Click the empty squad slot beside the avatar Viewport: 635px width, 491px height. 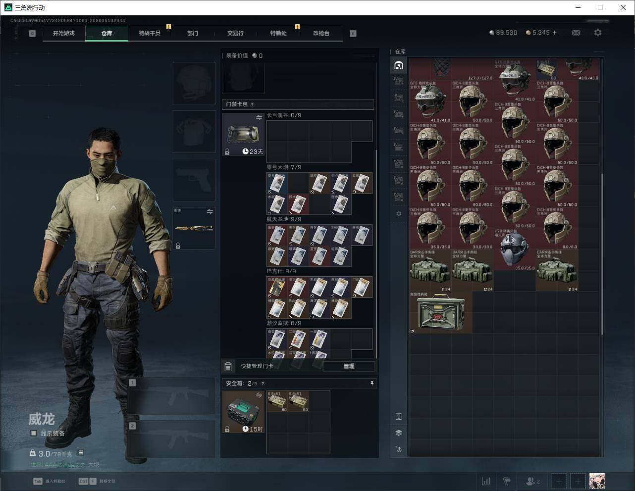pyautogui.click(x=578, y=481)
